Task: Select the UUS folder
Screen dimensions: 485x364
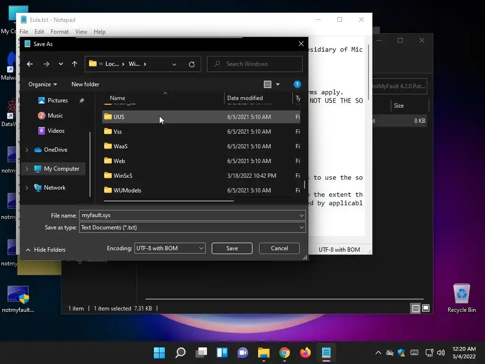Action: (x=201, y=117)
